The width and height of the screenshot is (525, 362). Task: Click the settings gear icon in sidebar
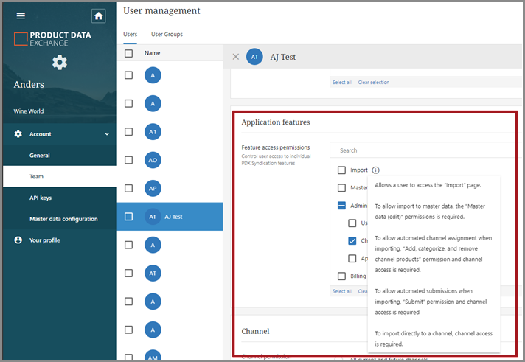pyautogui.click(x=59, y=62)
